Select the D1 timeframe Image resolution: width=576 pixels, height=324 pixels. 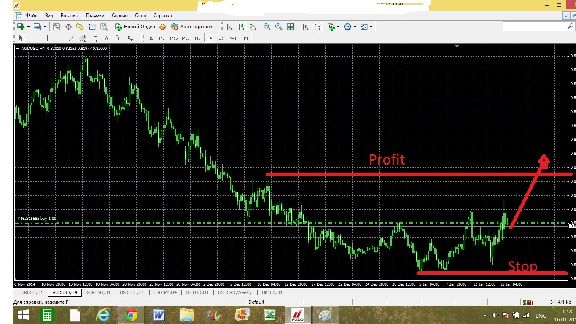coord(221,38)
